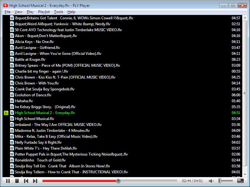
Task: Stop playback with the square stop button
Action: point(17,181)
